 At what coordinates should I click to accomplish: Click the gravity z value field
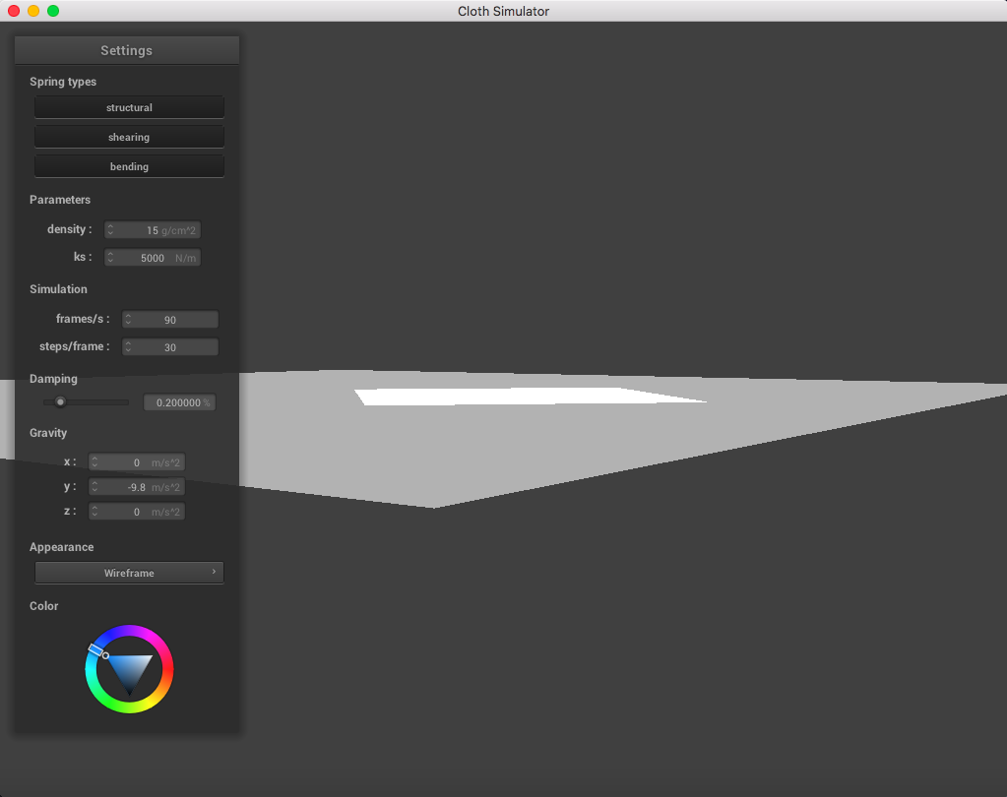[x=136, y=512]
